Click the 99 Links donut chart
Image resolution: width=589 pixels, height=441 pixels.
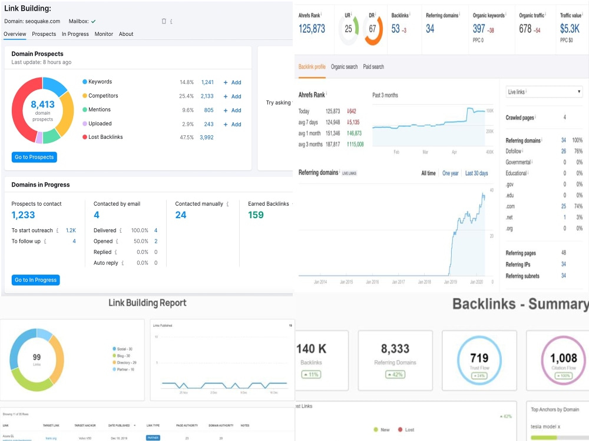37,360
